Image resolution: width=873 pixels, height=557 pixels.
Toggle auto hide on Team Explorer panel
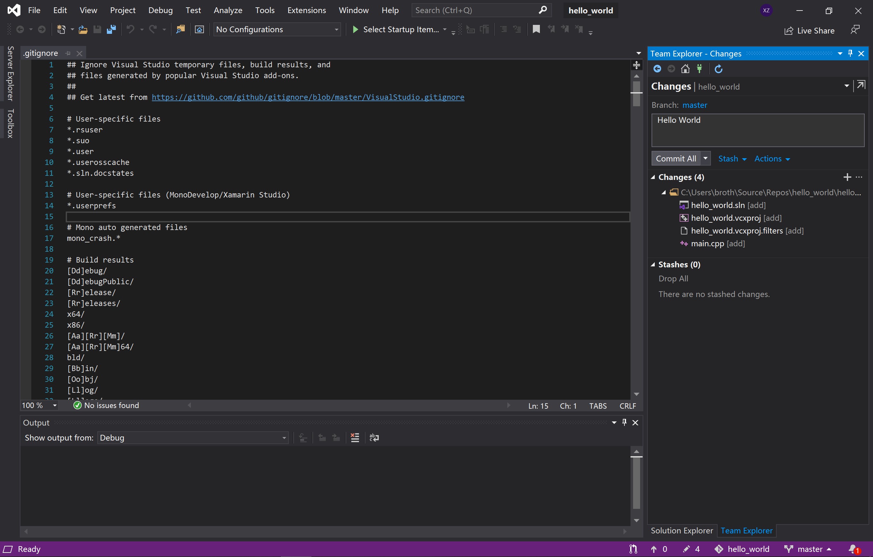(850, 53)
